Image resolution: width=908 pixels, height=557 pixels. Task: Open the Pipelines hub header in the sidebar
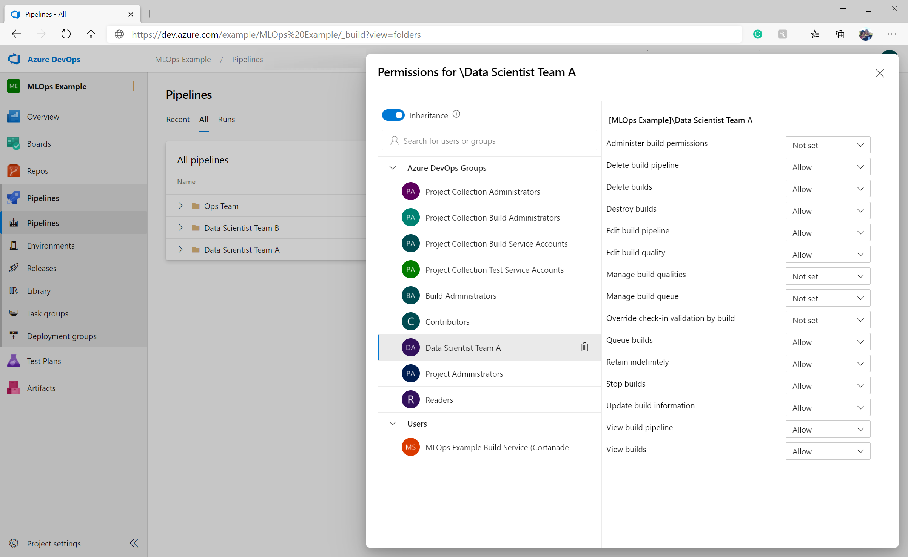click(74, 198)
